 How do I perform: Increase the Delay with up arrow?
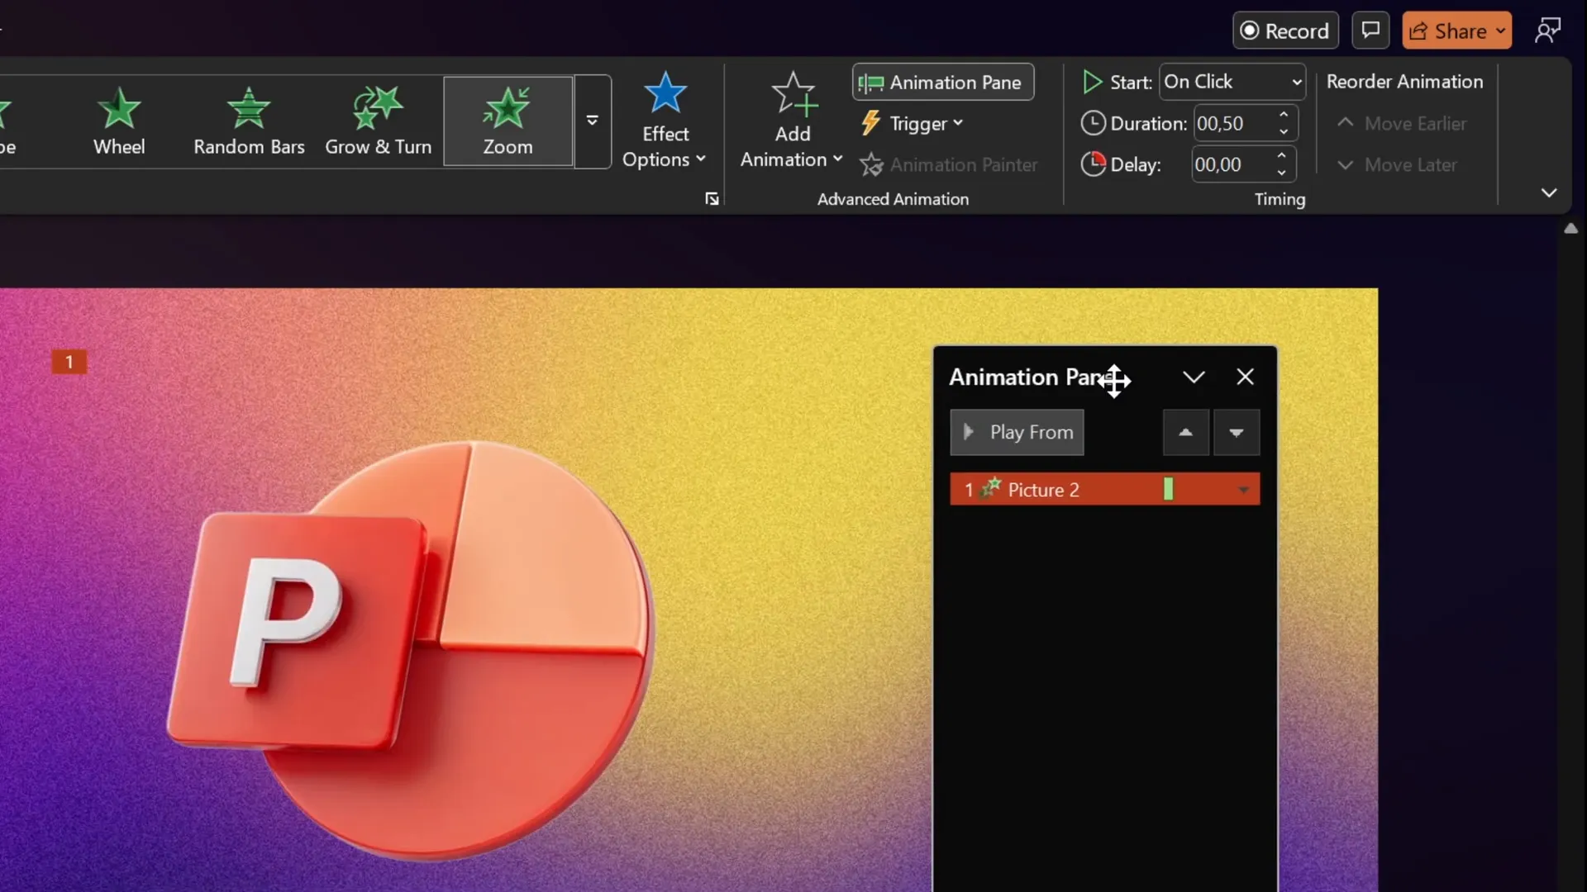point(1281,156)
